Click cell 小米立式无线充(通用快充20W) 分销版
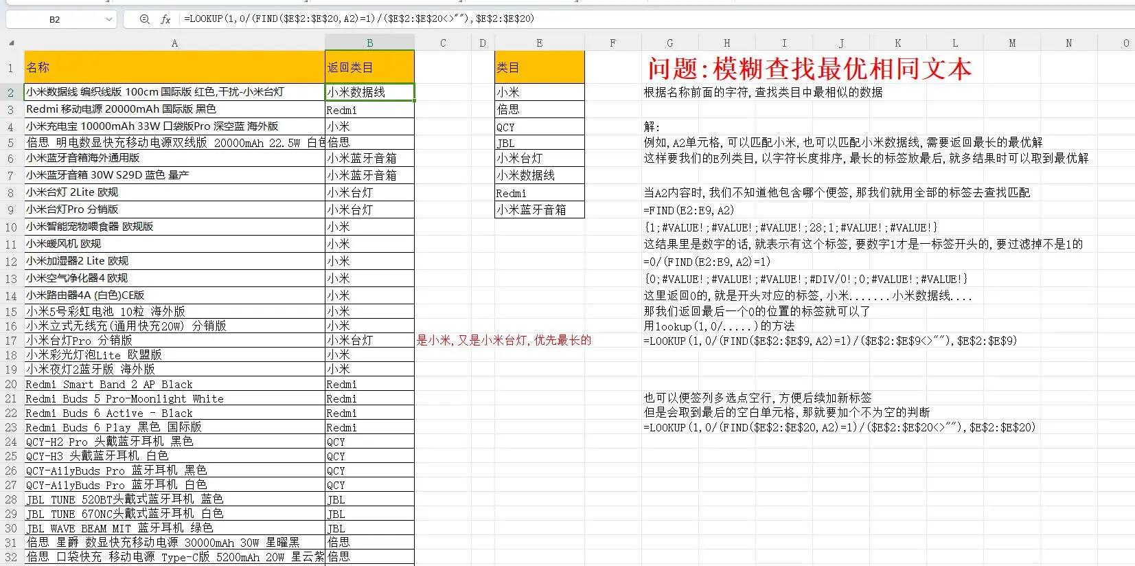 [x=174, y=326]
